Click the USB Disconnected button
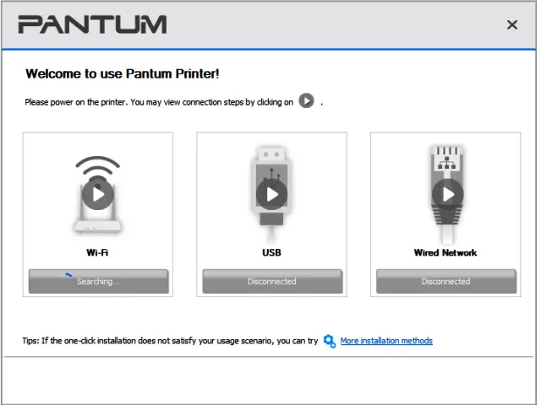The image size is (541, 405). pos(272,282)
